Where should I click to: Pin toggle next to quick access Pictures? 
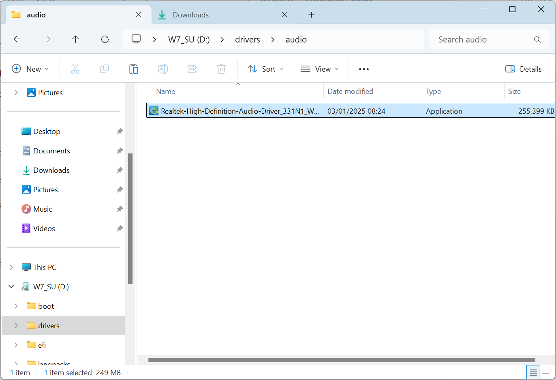(x=120, y=190)
